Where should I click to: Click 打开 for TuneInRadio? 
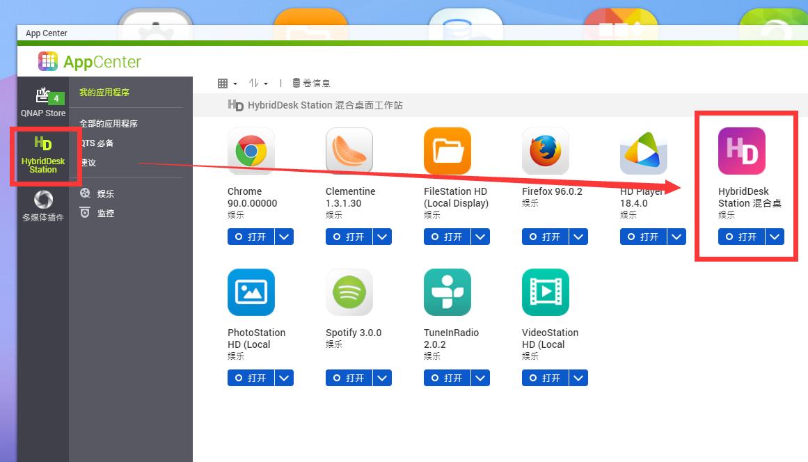[447, 378]
